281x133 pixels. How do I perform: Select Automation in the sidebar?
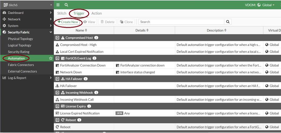27,58
